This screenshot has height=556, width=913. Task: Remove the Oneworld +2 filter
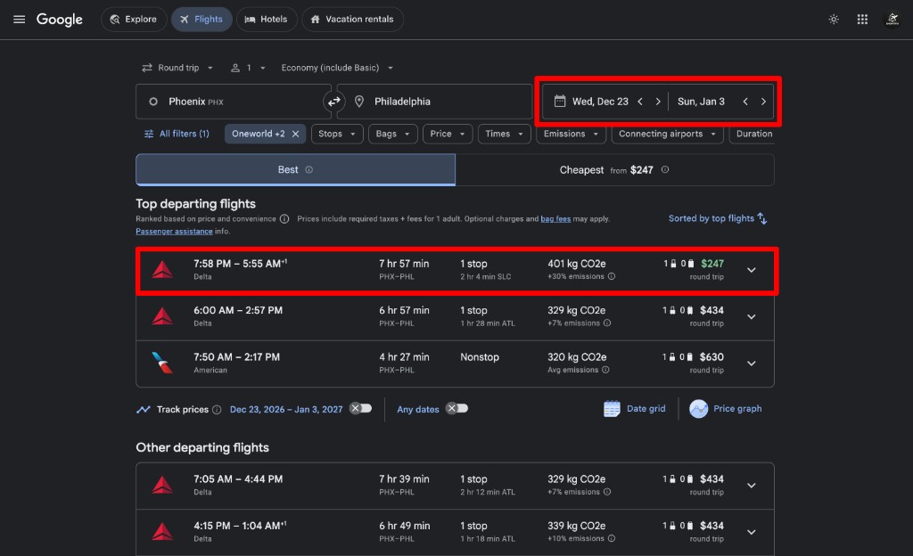tap(295, 134)
